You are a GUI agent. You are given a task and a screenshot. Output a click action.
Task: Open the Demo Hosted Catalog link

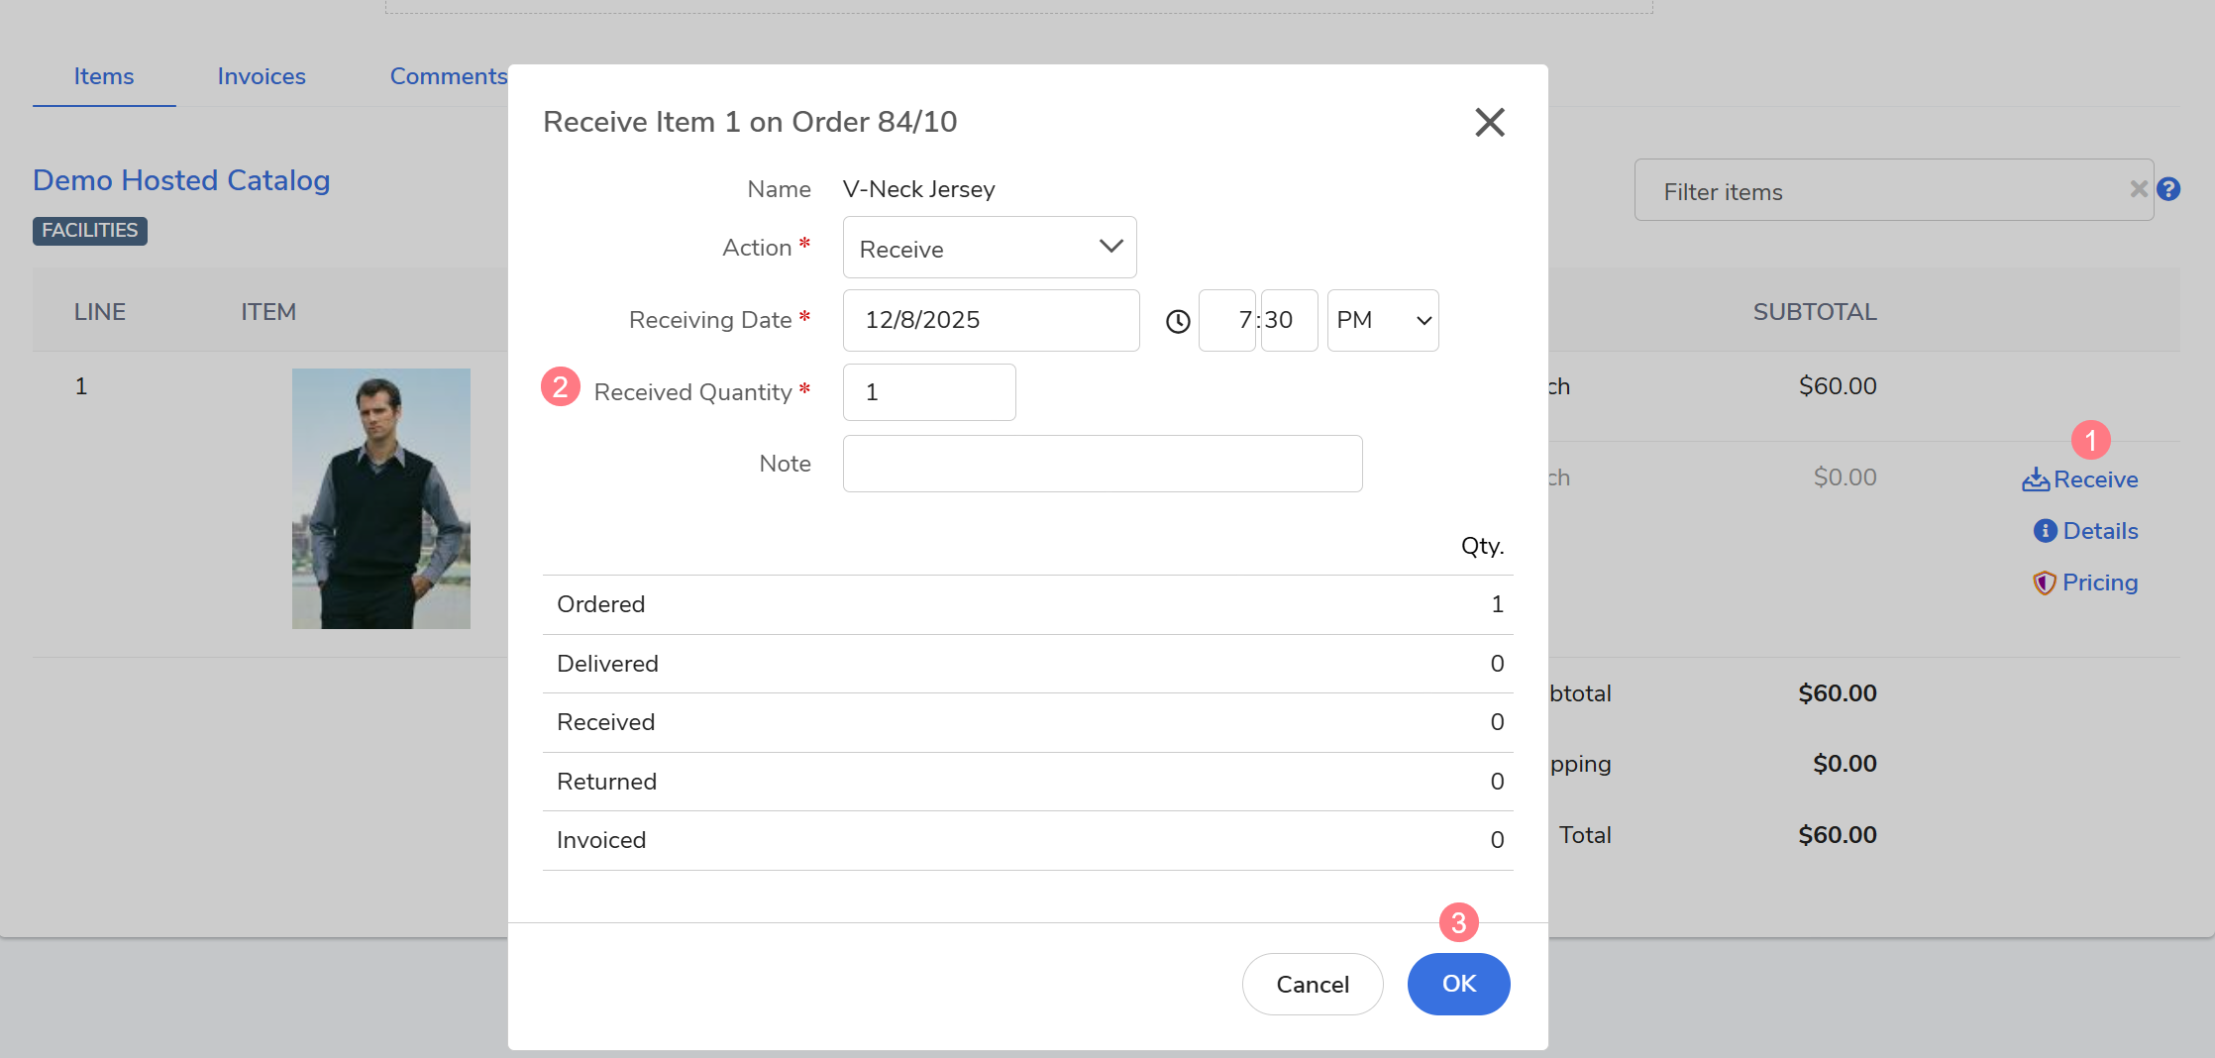pyautogui.click(x=181, y=180)
